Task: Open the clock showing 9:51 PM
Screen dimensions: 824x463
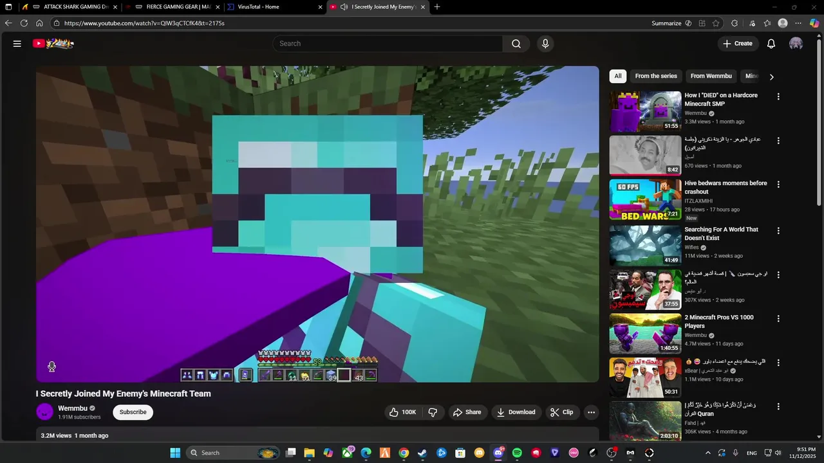Action: pos(802,453)
